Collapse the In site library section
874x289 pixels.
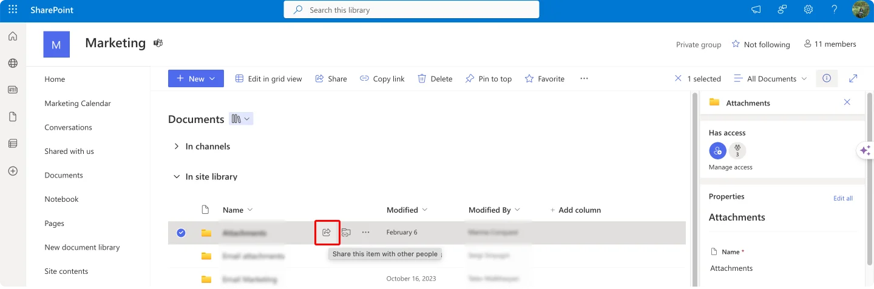tap(177, 177)
